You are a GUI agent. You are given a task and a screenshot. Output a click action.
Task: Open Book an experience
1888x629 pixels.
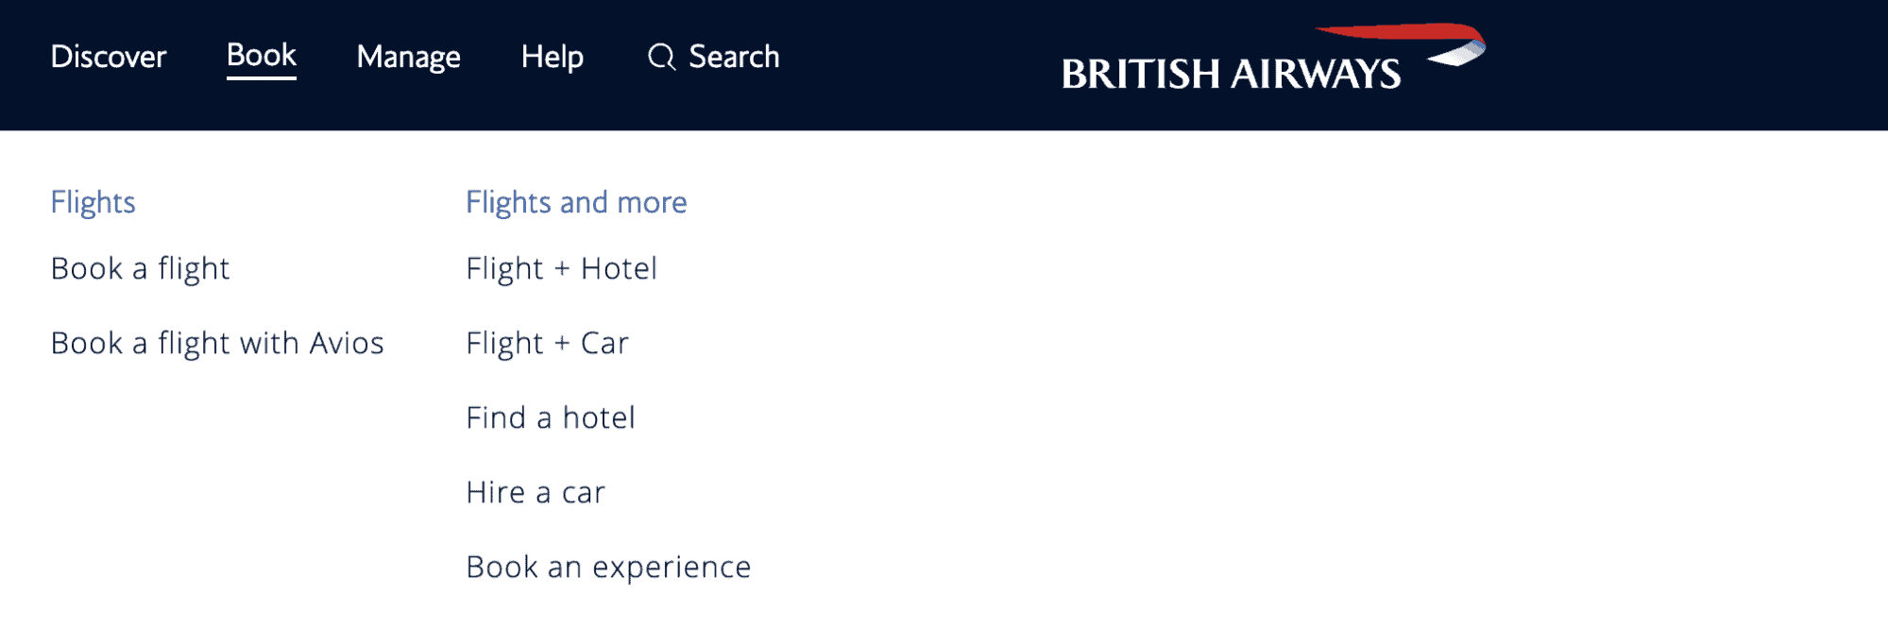[x=608, y=567]
